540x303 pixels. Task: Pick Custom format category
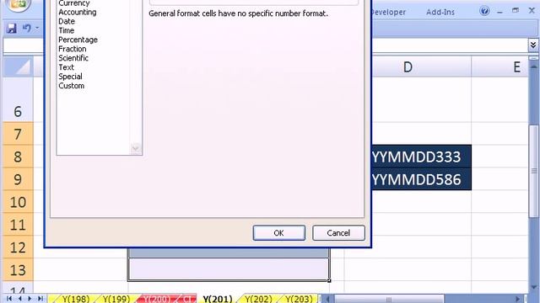point(71,86)
